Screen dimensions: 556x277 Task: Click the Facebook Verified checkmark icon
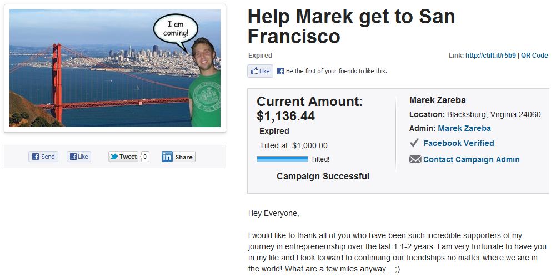[x=414, y=143]
